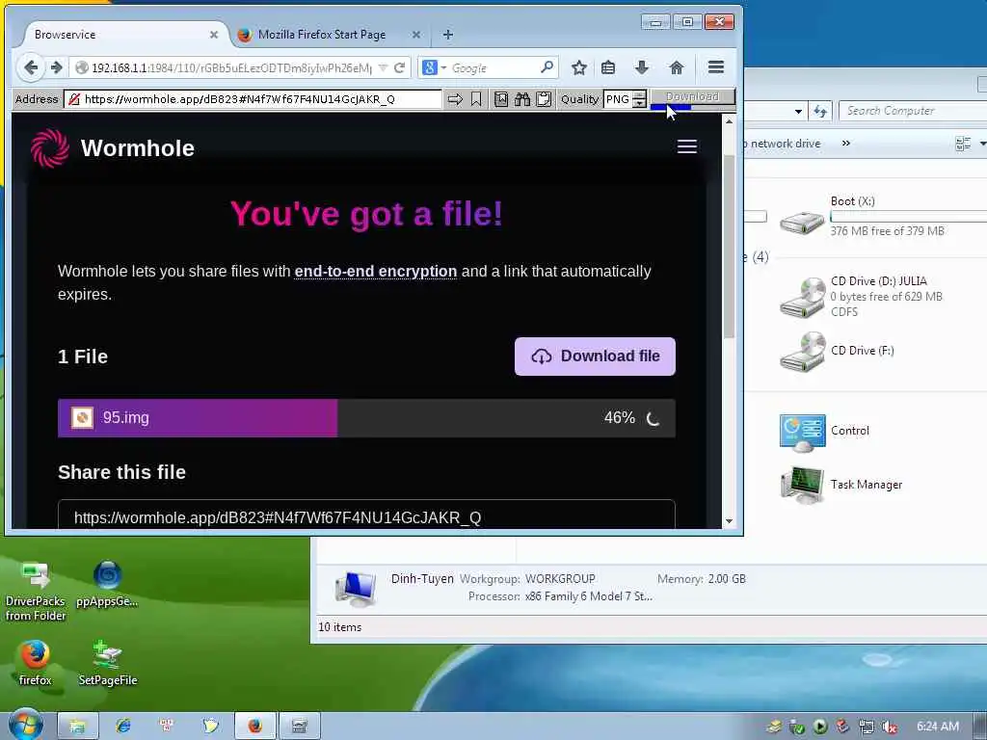The image size is (987, 740).
Task: Click the Boot (X:) capacity bar
Action: pos(908,216)
